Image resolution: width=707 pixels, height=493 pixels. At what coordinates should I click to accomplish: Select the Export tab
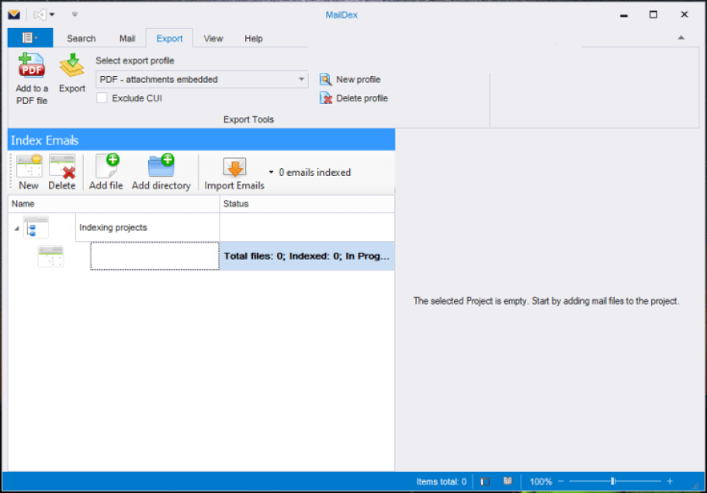169,39
